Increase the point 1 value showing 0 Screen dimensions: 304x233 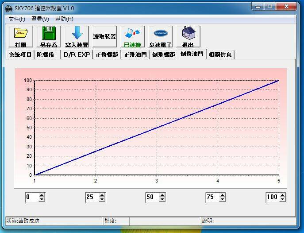42,195
